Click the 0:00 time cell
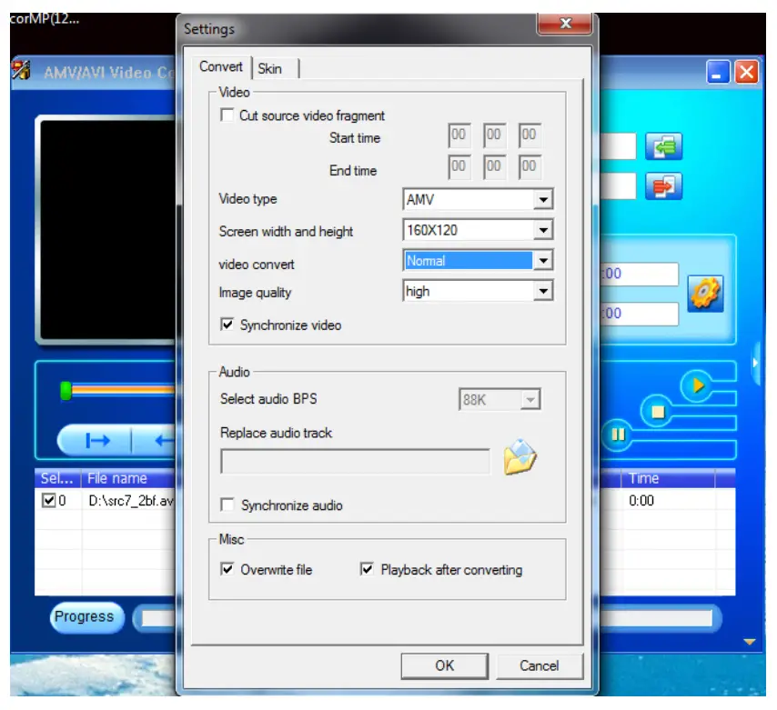Viewport: 777px width, 710px height. 641,501
